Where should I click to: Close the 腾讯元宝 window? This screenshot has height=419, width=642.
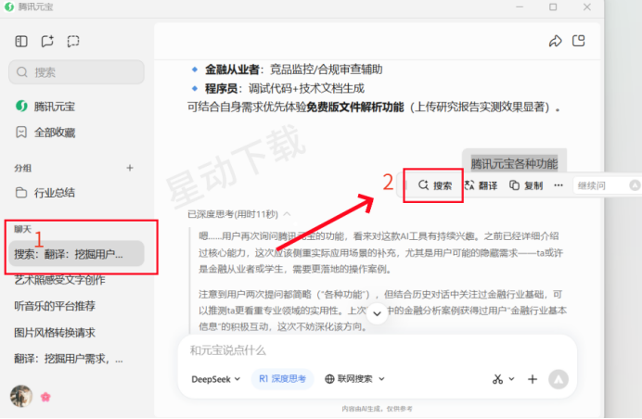point(587,7)
